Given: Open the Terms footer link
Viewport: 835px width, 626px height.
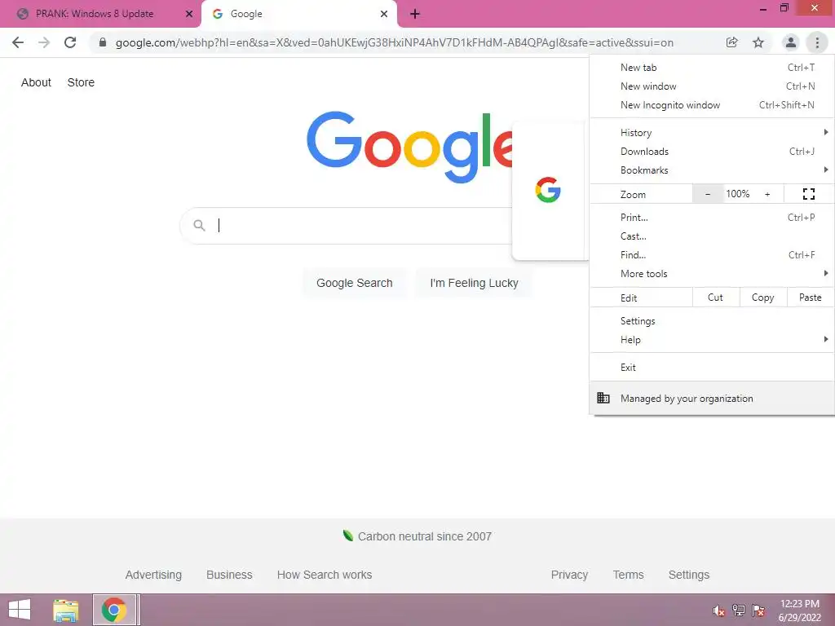Looking at the screenshot, I should click(x=629, y=575).
